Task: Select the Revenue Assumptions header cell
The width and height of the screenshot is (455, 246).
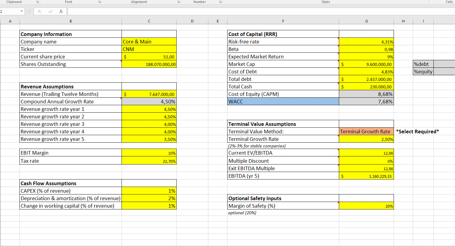Action: (71, 87)
